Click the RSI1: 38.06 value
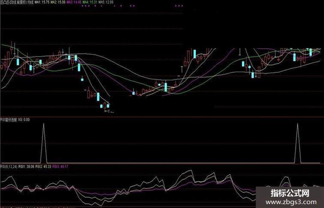The width and height of the screenshot is (324, 208). (x=26, y=167)
